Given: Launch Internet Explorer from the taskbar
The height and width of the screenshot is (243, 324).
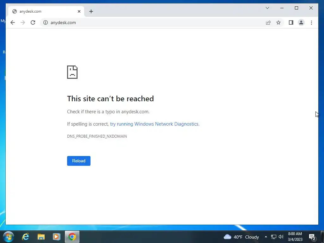Looking at the screenshot, I should 26,237.
